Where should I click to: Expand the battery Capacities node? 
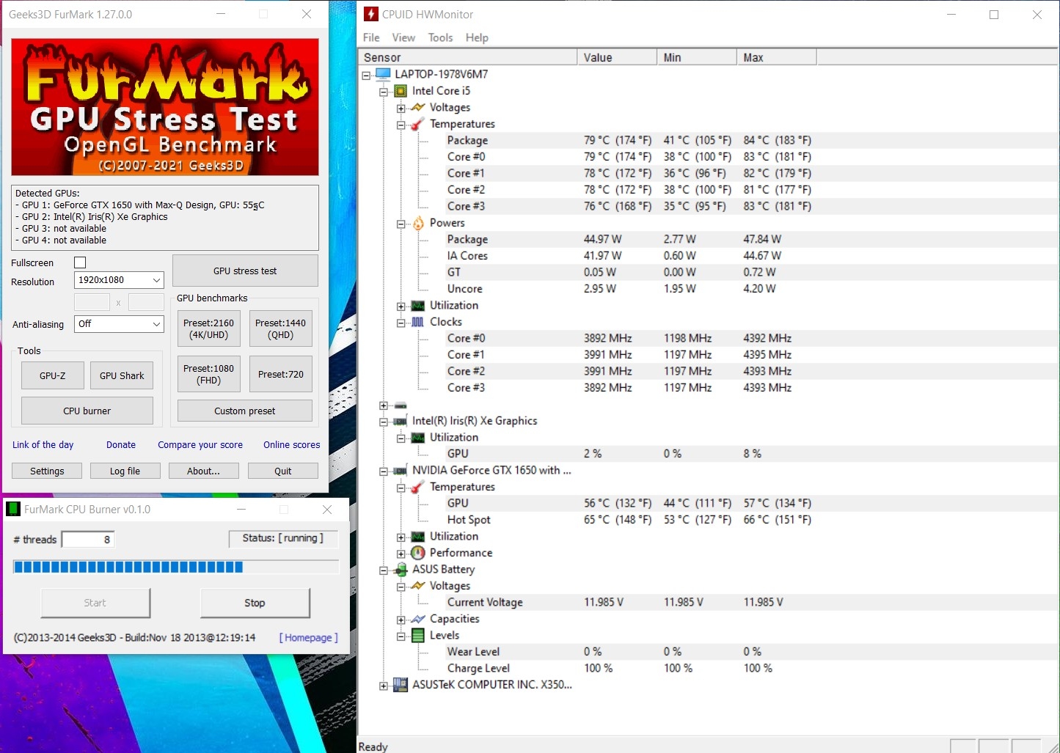(401, 620)
